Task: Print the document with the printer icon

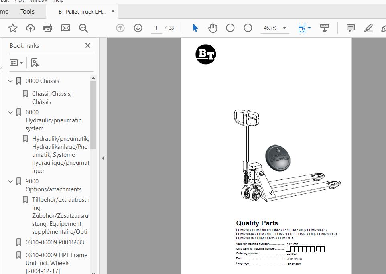Action: coord(48,28)
